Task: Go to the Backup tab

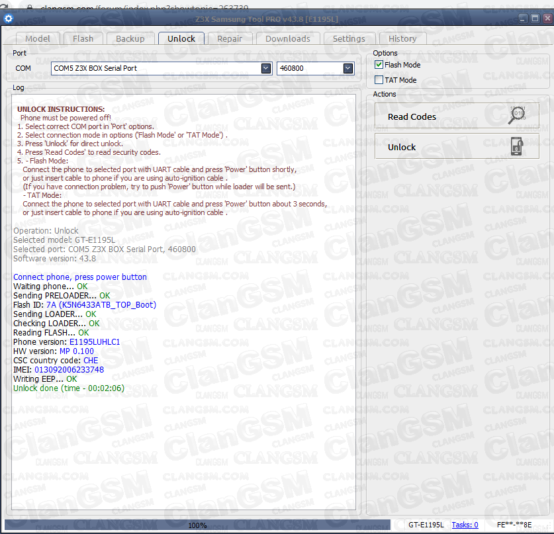Action: 130,38
